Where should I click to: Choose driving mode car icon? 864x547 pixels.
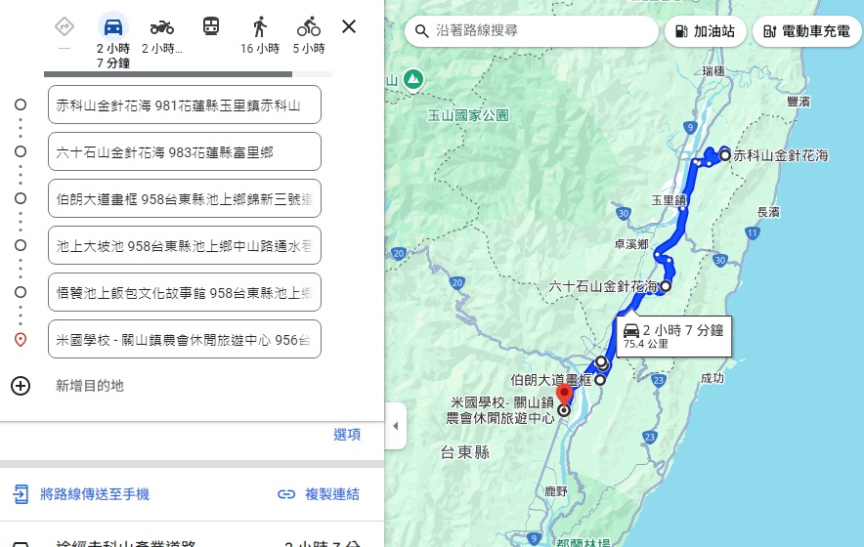[x=113, y=26]
